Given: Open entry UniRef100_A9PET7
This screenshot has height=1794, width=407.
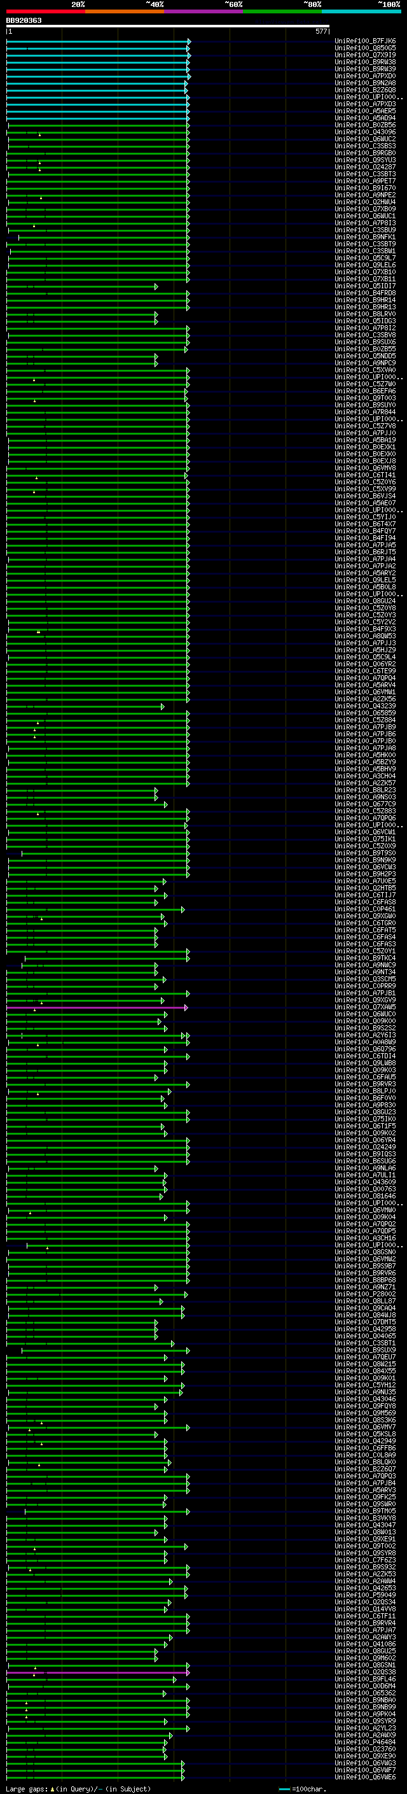Looking at the screenshot, I should point(365,181).
